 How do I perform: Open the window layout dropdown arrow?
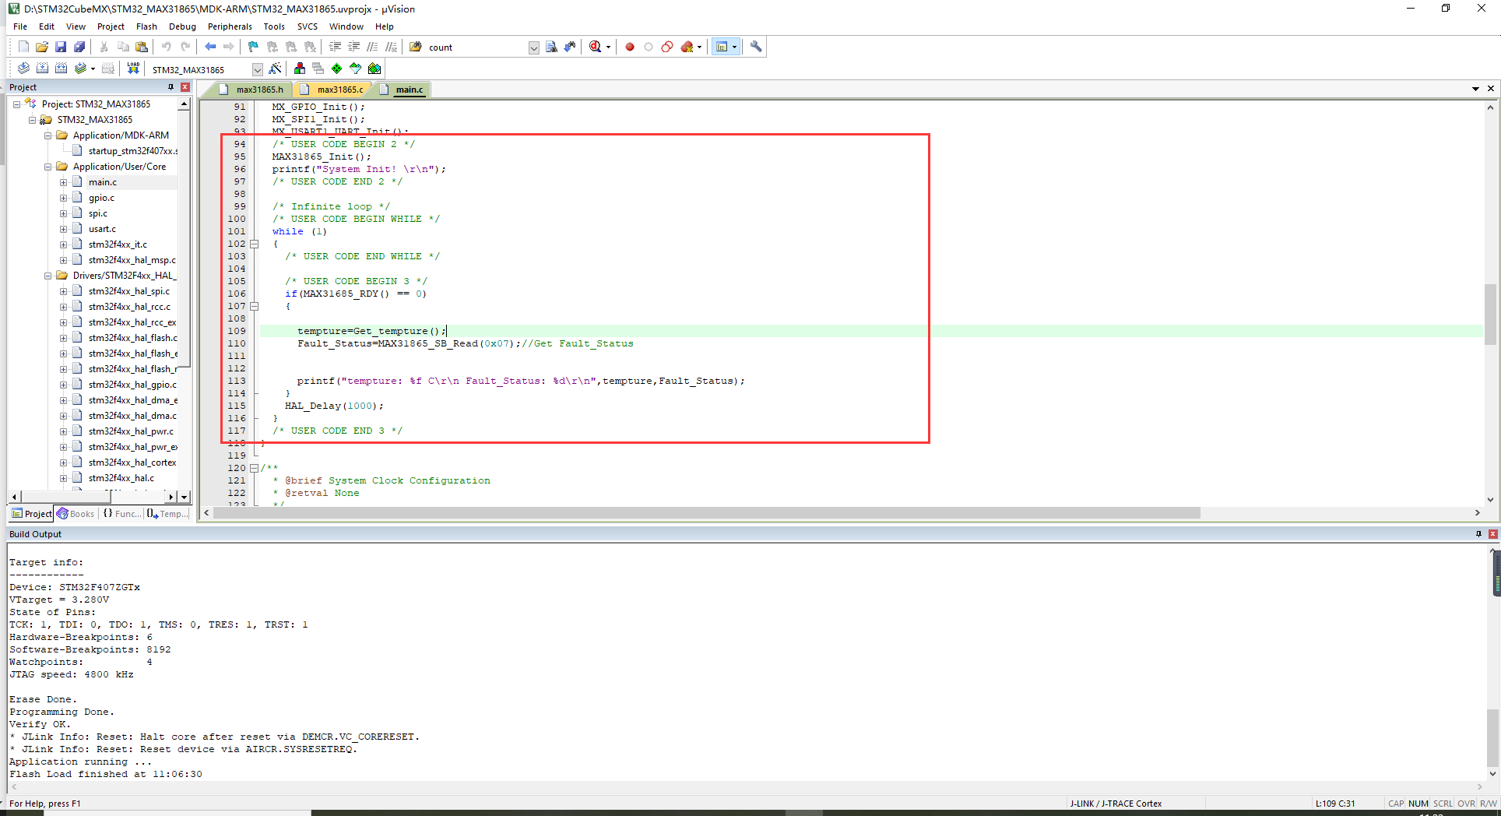(x=734, y=47)
